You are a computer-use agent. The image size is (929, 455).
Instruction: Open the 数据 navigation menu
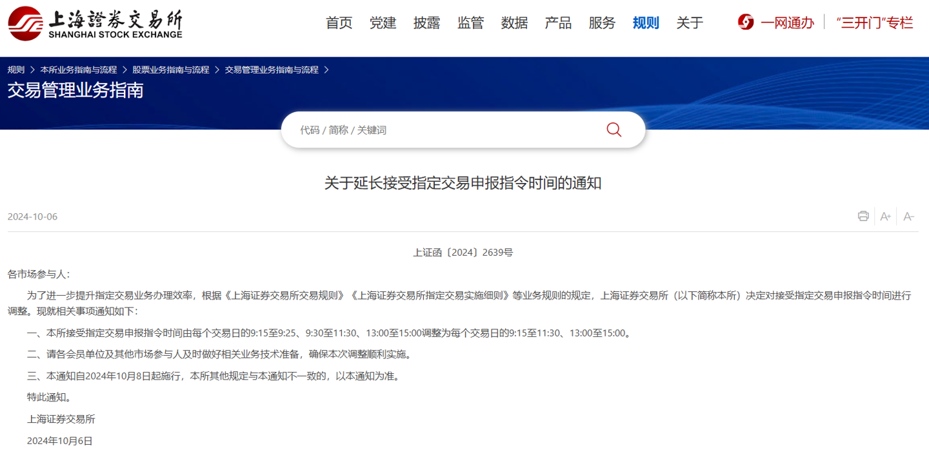(514, 23)
